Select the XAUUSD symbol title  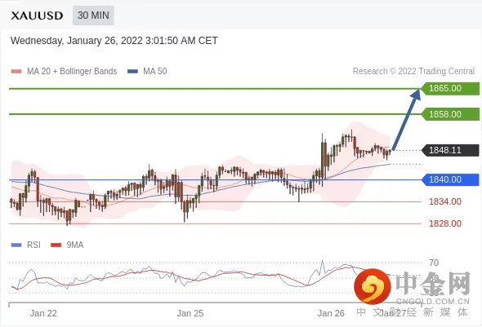coord(37,15)
